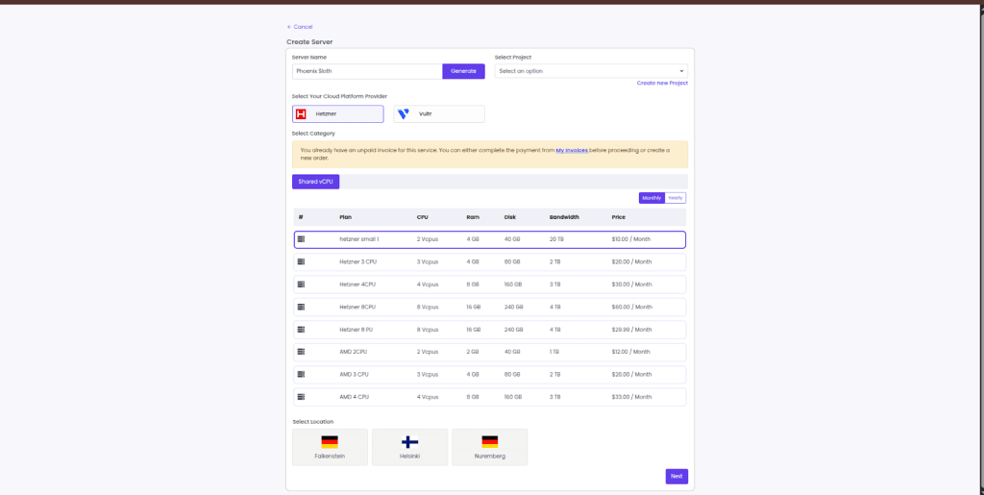Image resolution: width=984 pixels, height=495 pixels.
Task: Open the Select Project dropdown
Action: pos(591,71)
